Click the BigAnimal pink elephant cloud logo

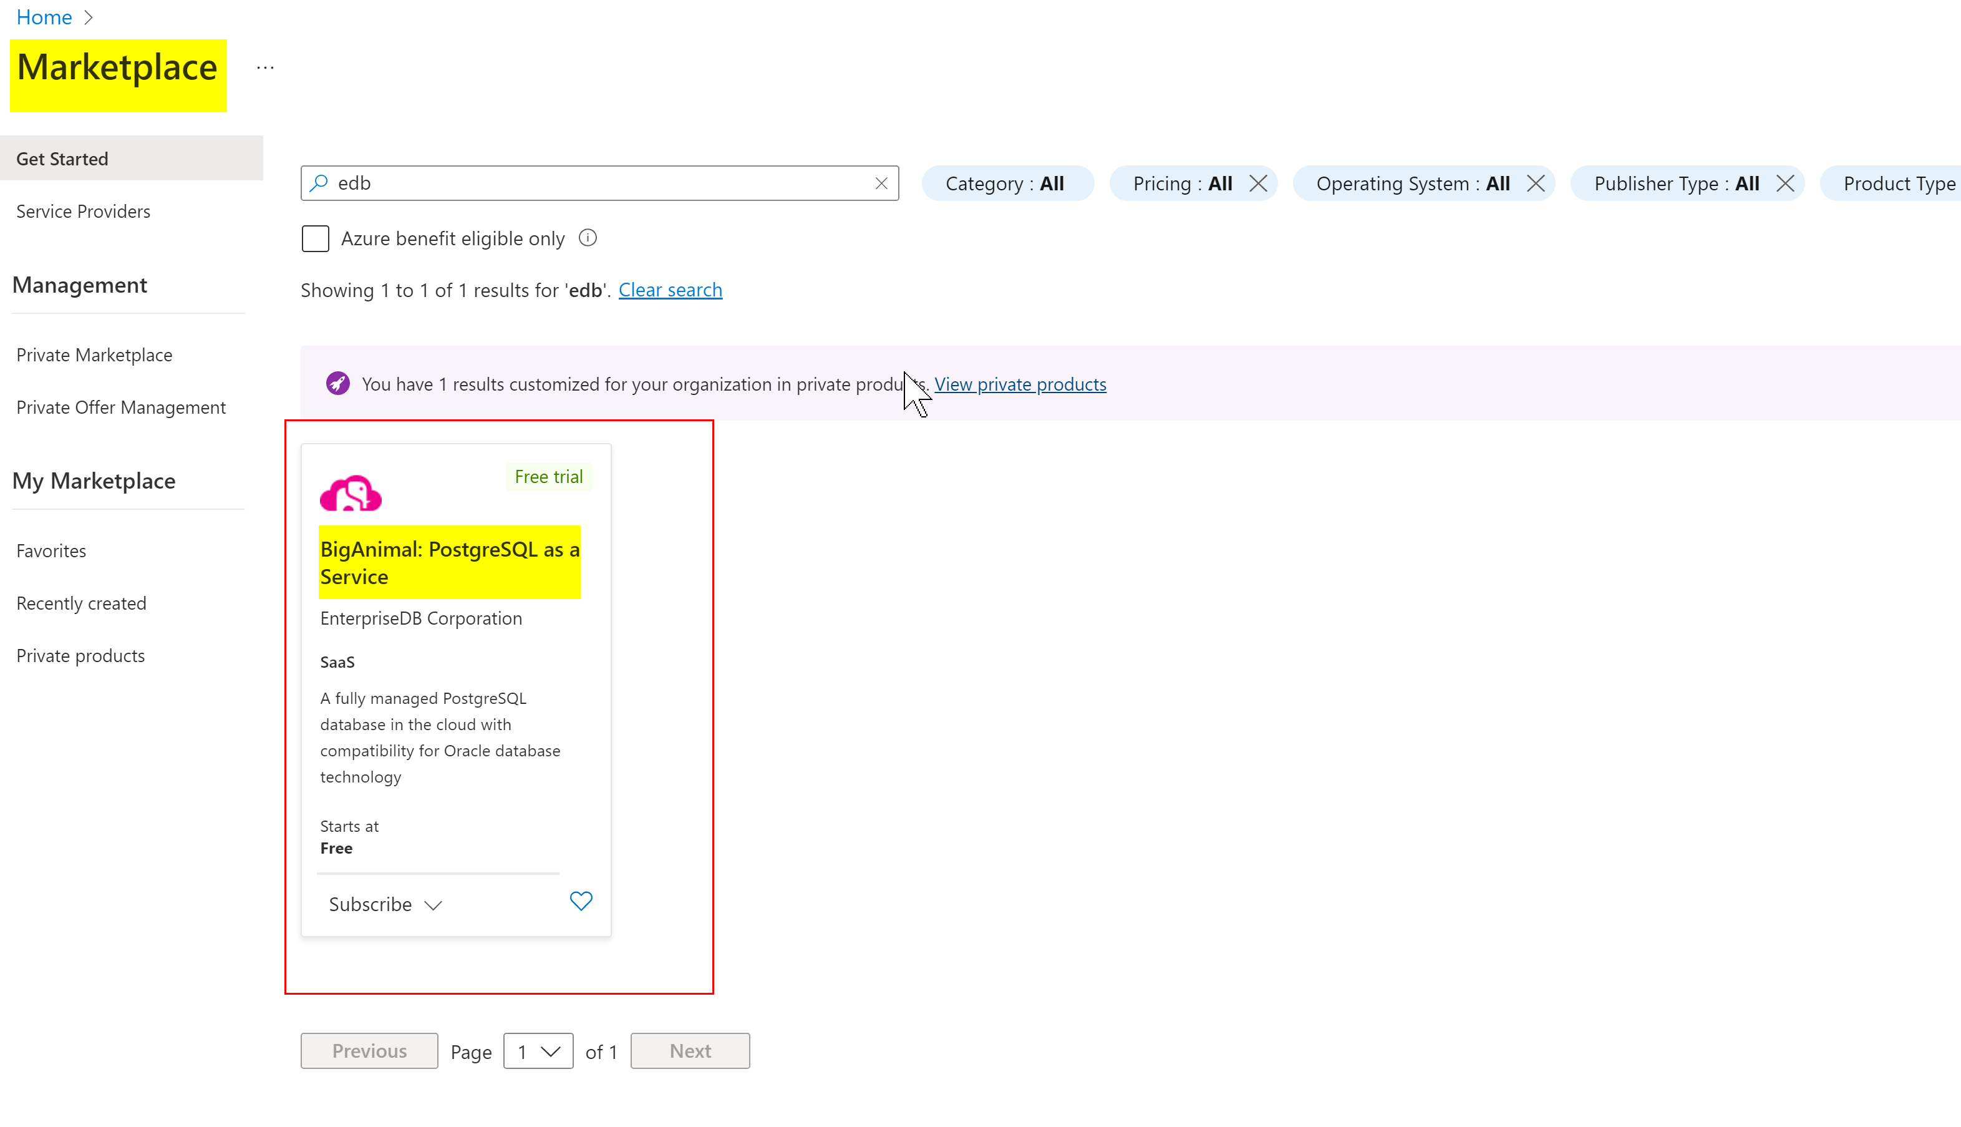[351, 493]
